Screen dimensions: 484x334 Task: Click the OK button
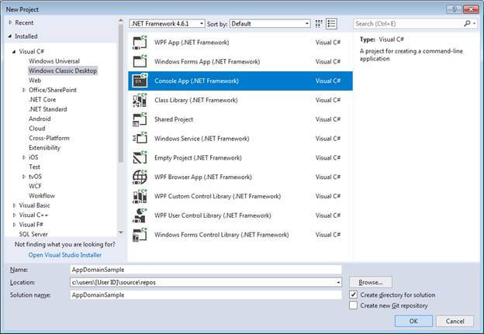413,321
